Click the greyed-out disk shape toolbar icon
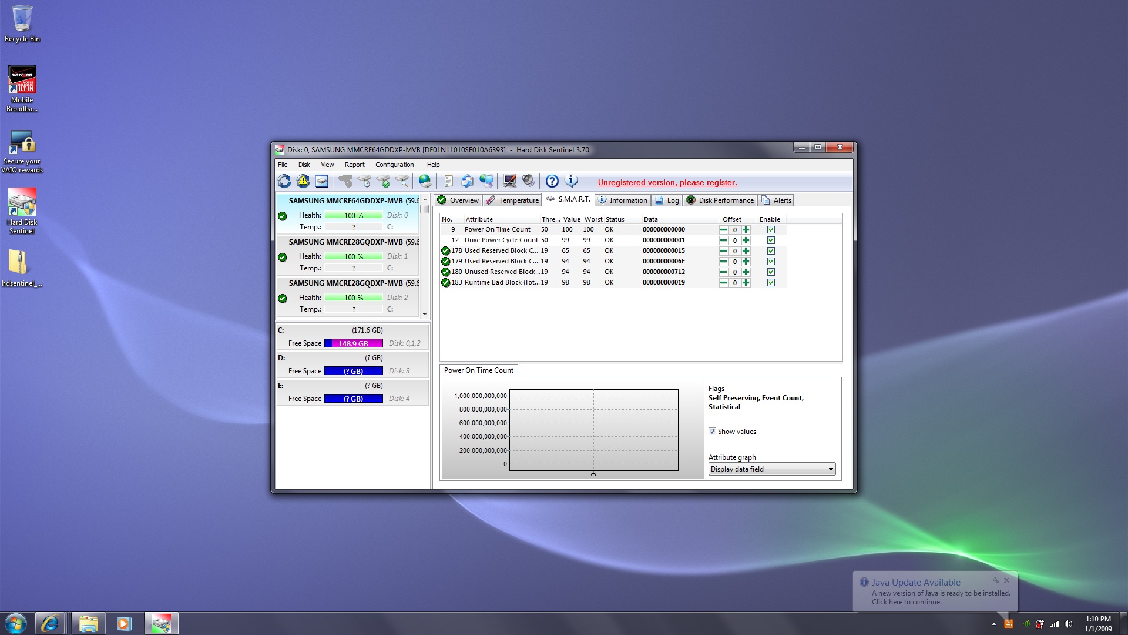Viewport: 1128px width, 635px height. (345, 181)
